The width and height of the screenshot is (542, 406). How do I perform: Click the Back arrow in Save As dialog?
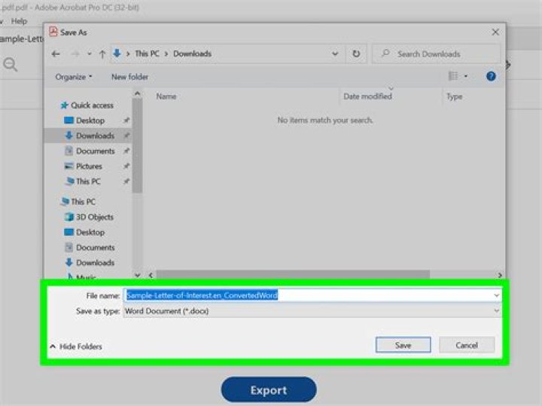57,54
